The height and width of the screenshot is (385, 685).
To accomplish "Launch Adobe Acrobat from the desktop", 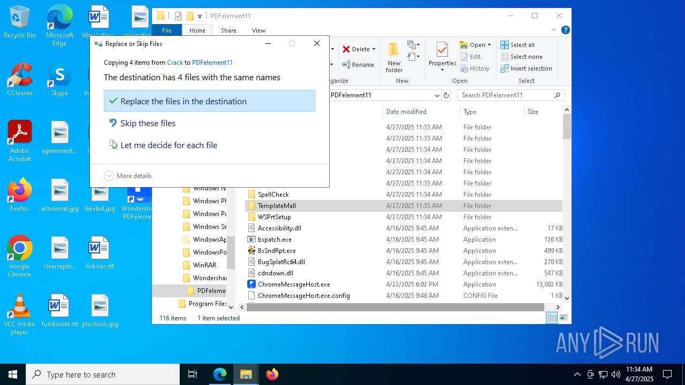I will click(x=20, y=141).
